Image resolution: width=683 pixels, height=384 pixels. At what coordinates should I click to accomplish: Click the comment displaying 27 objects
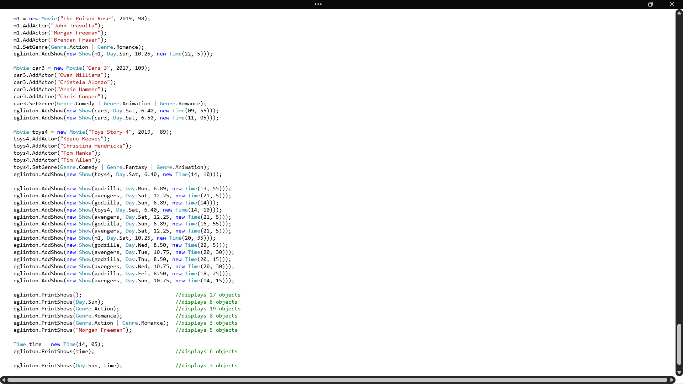[207, 295]
